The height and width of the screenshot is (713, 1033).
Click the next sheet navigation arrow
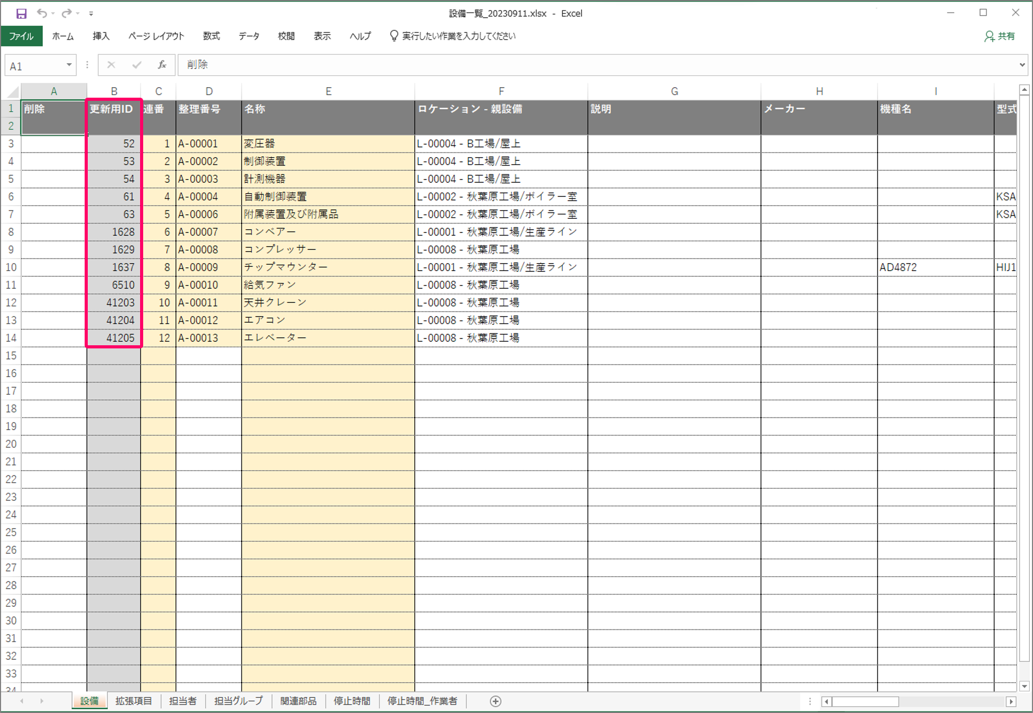(x=42, y=702)
